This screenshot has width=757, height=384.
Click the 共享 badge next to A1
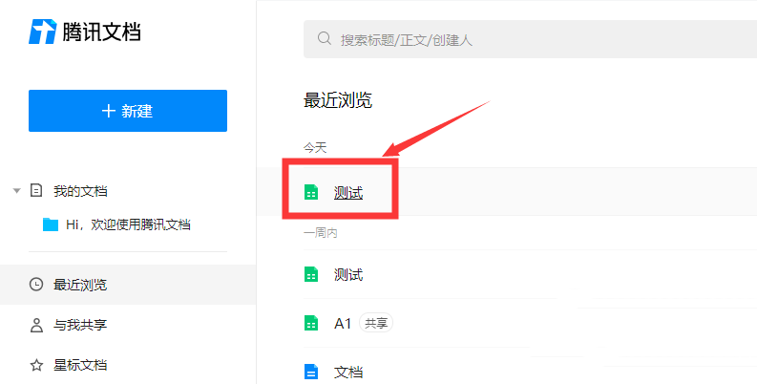click(x=376, y=324)
